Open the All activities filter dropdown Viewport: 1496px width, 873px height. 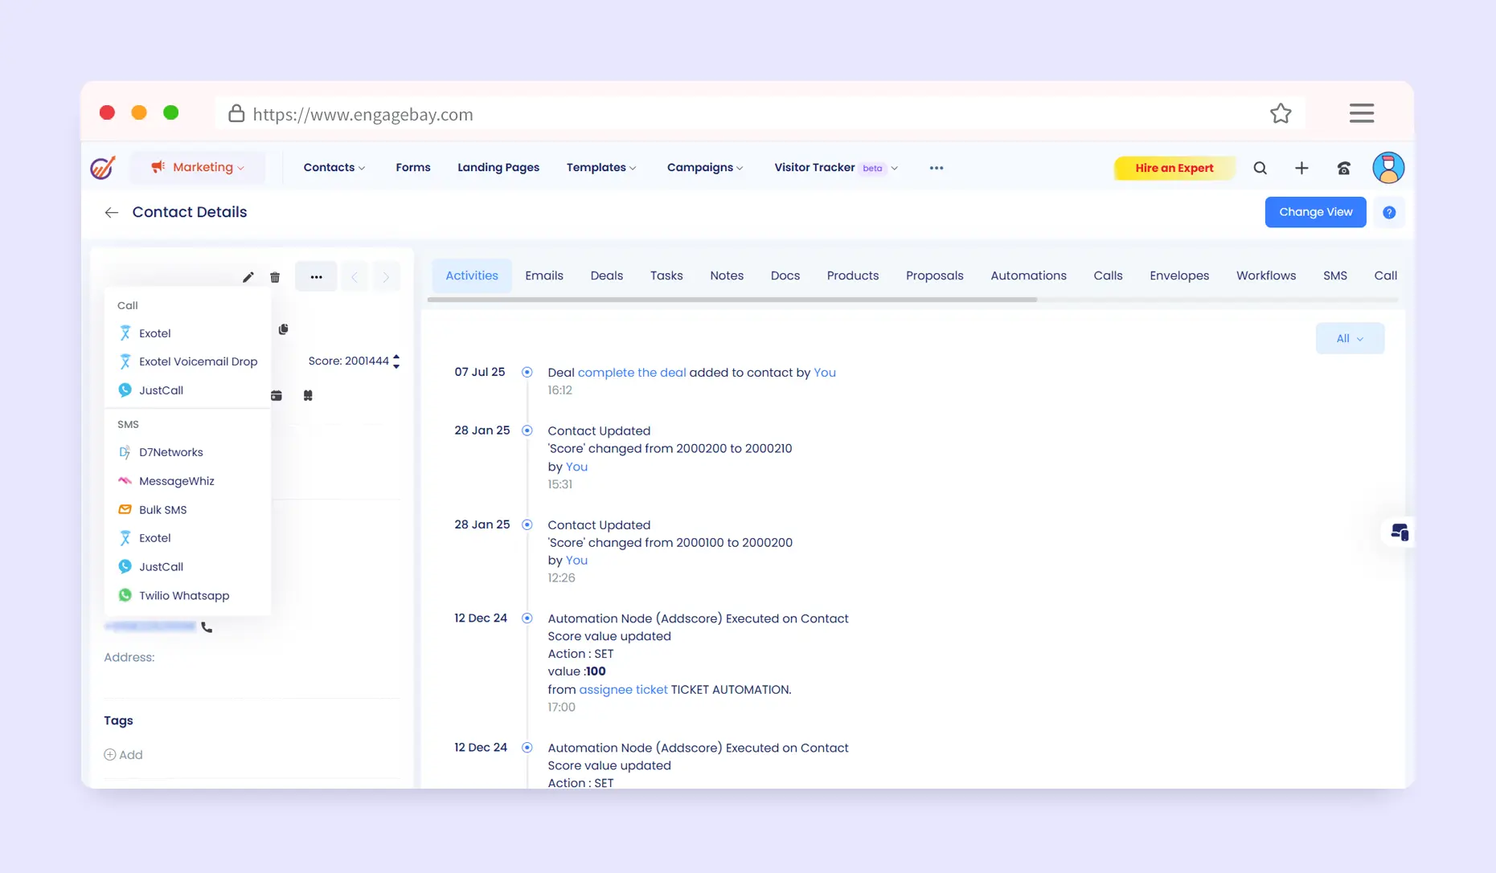point(1349,339)
